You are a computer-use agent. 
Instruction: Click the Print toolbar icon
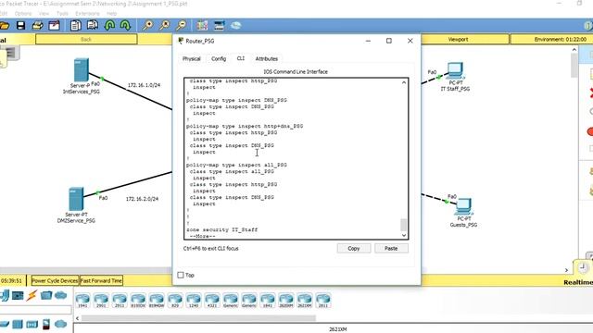pyautogui.click(x=37, y=26)
